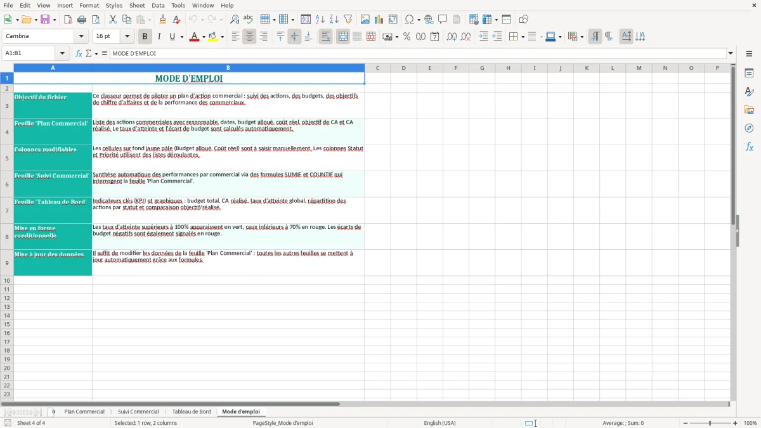Insert an image
This screenshot has width=761, height=428.
(365, 20)
